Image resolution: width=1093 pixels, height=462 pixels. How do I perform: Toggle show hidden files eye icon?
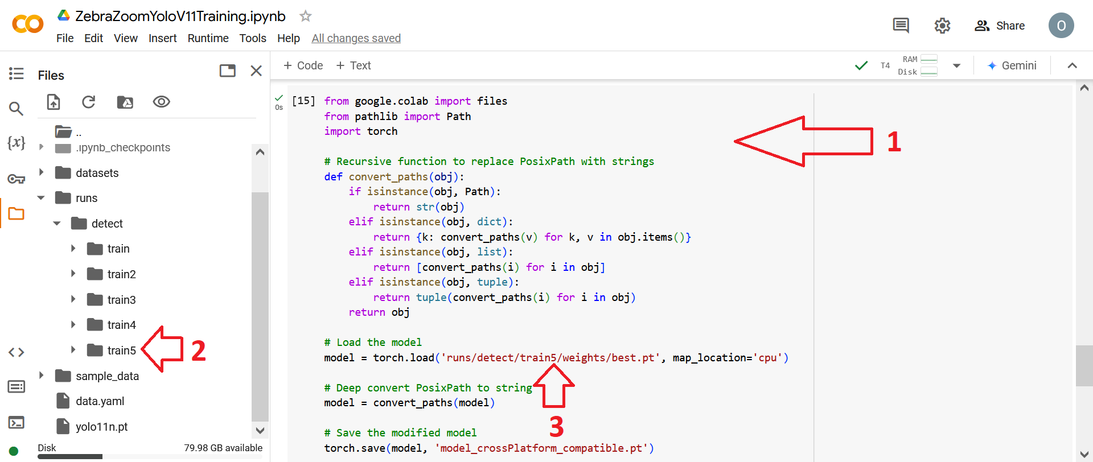162,102
